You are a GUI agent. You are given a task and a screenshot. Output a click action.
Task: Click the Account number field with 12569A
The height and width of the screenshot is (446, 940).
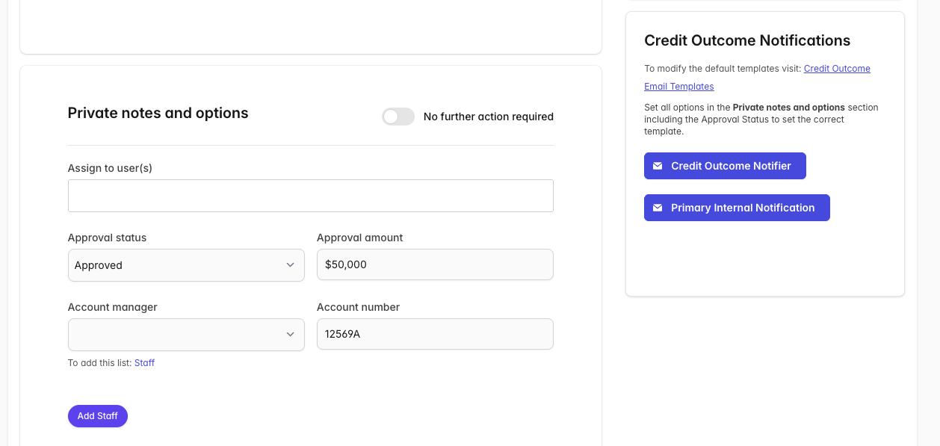coord(435,334)
